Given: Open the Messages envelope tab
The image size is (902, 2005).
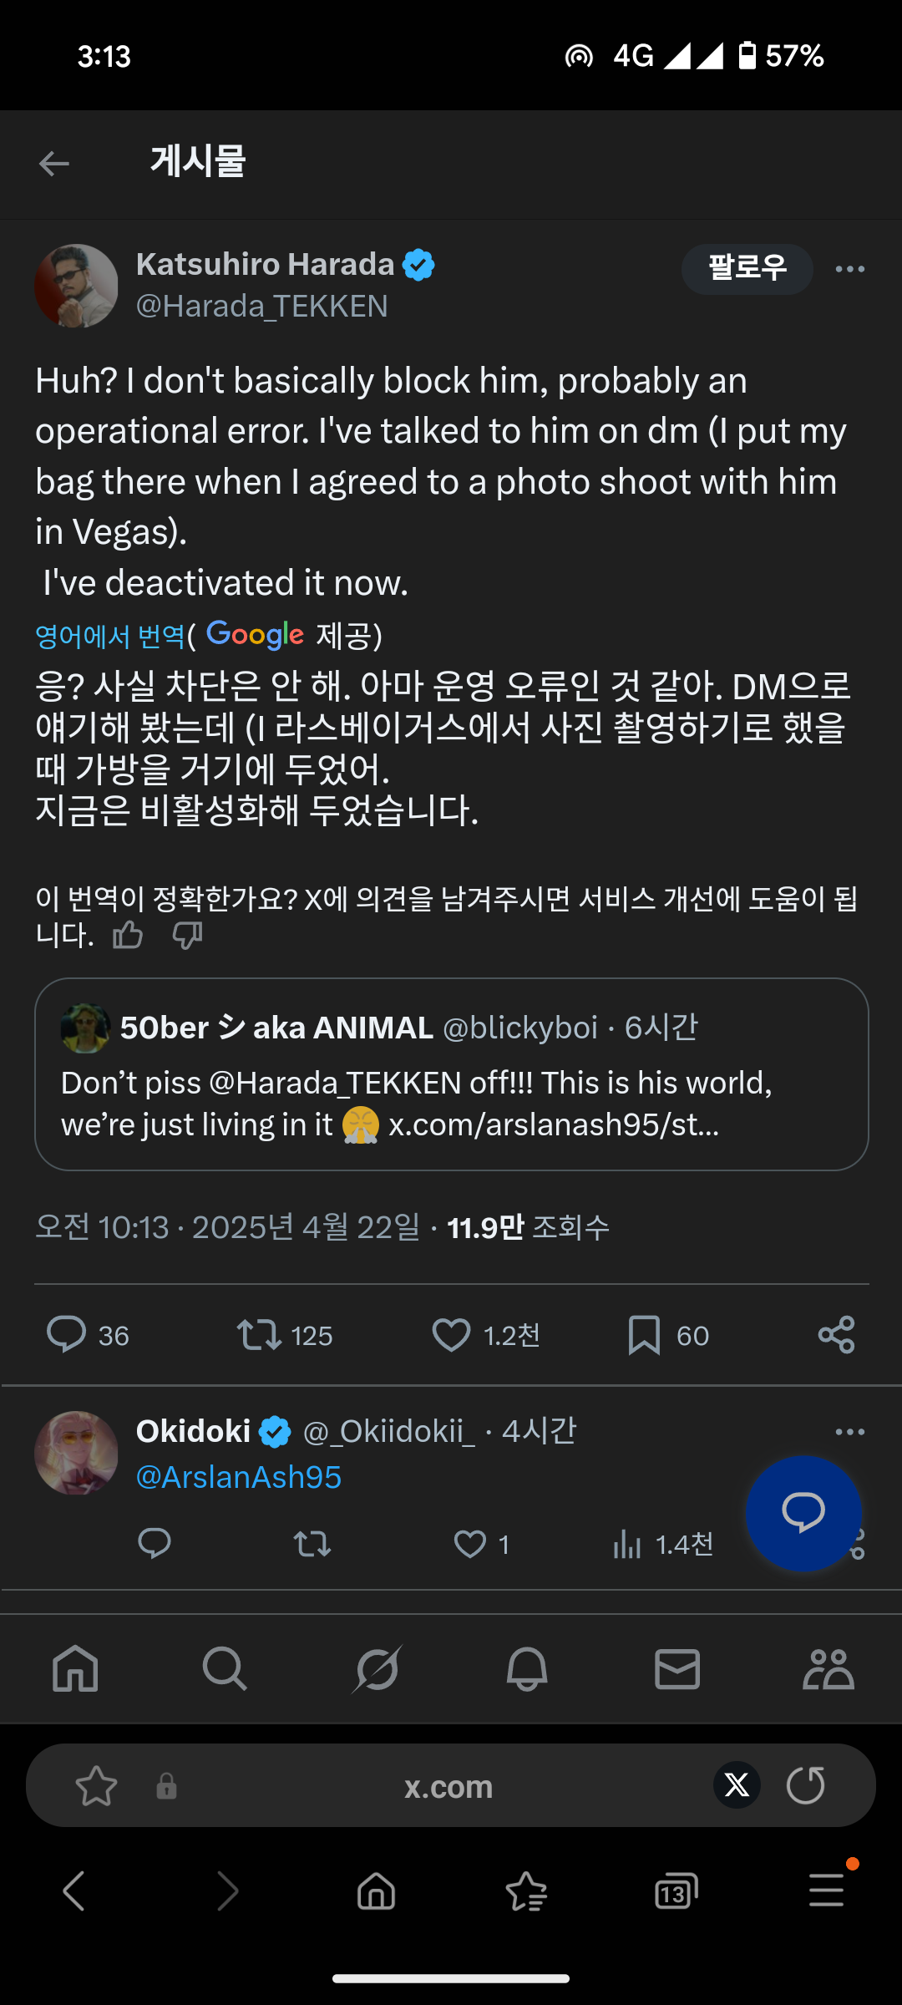Looking at the screenshot, I should 677,1669.
